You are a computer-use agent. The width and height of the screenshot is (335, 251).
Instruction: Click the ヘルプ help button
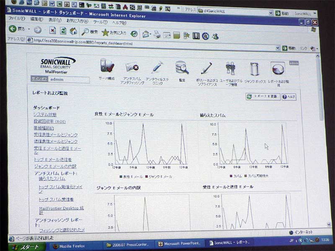[x=289, y=97]
